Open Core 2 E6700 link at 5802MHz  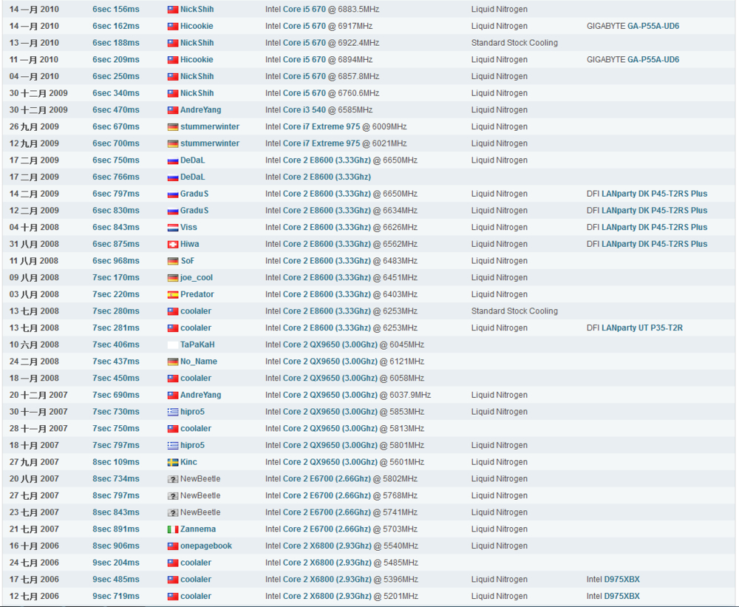coord(327,479)
